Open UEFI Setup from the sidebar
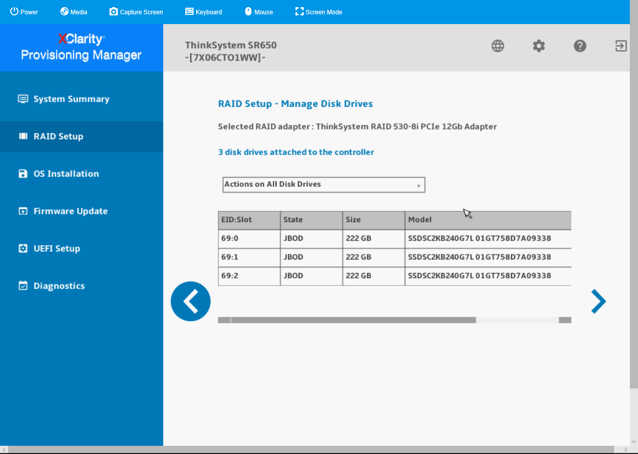 click(x=81, y=249)
